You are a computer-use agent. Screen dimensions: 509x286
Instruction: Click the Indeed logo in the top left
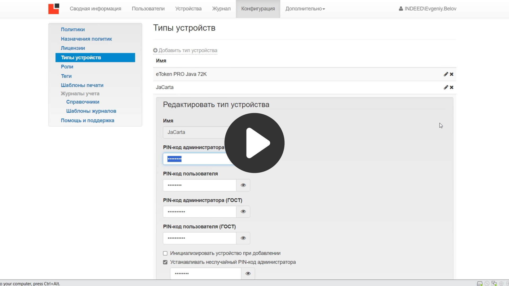pos(54,9)
